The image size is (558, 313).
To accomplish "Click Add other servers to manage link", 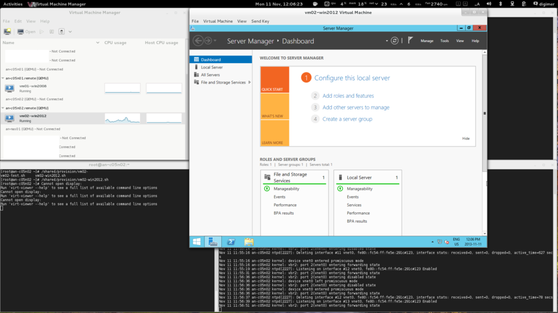I will [356, 107].
